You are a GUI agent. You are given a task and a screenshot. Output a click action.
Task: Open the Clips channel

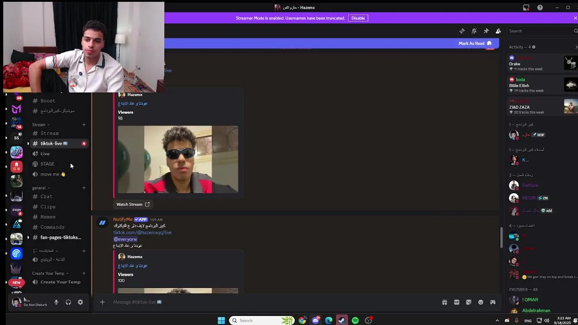(59, 207)
